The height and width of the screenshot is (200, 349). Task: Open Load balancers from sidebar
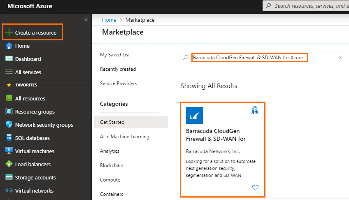click(33, 164)
